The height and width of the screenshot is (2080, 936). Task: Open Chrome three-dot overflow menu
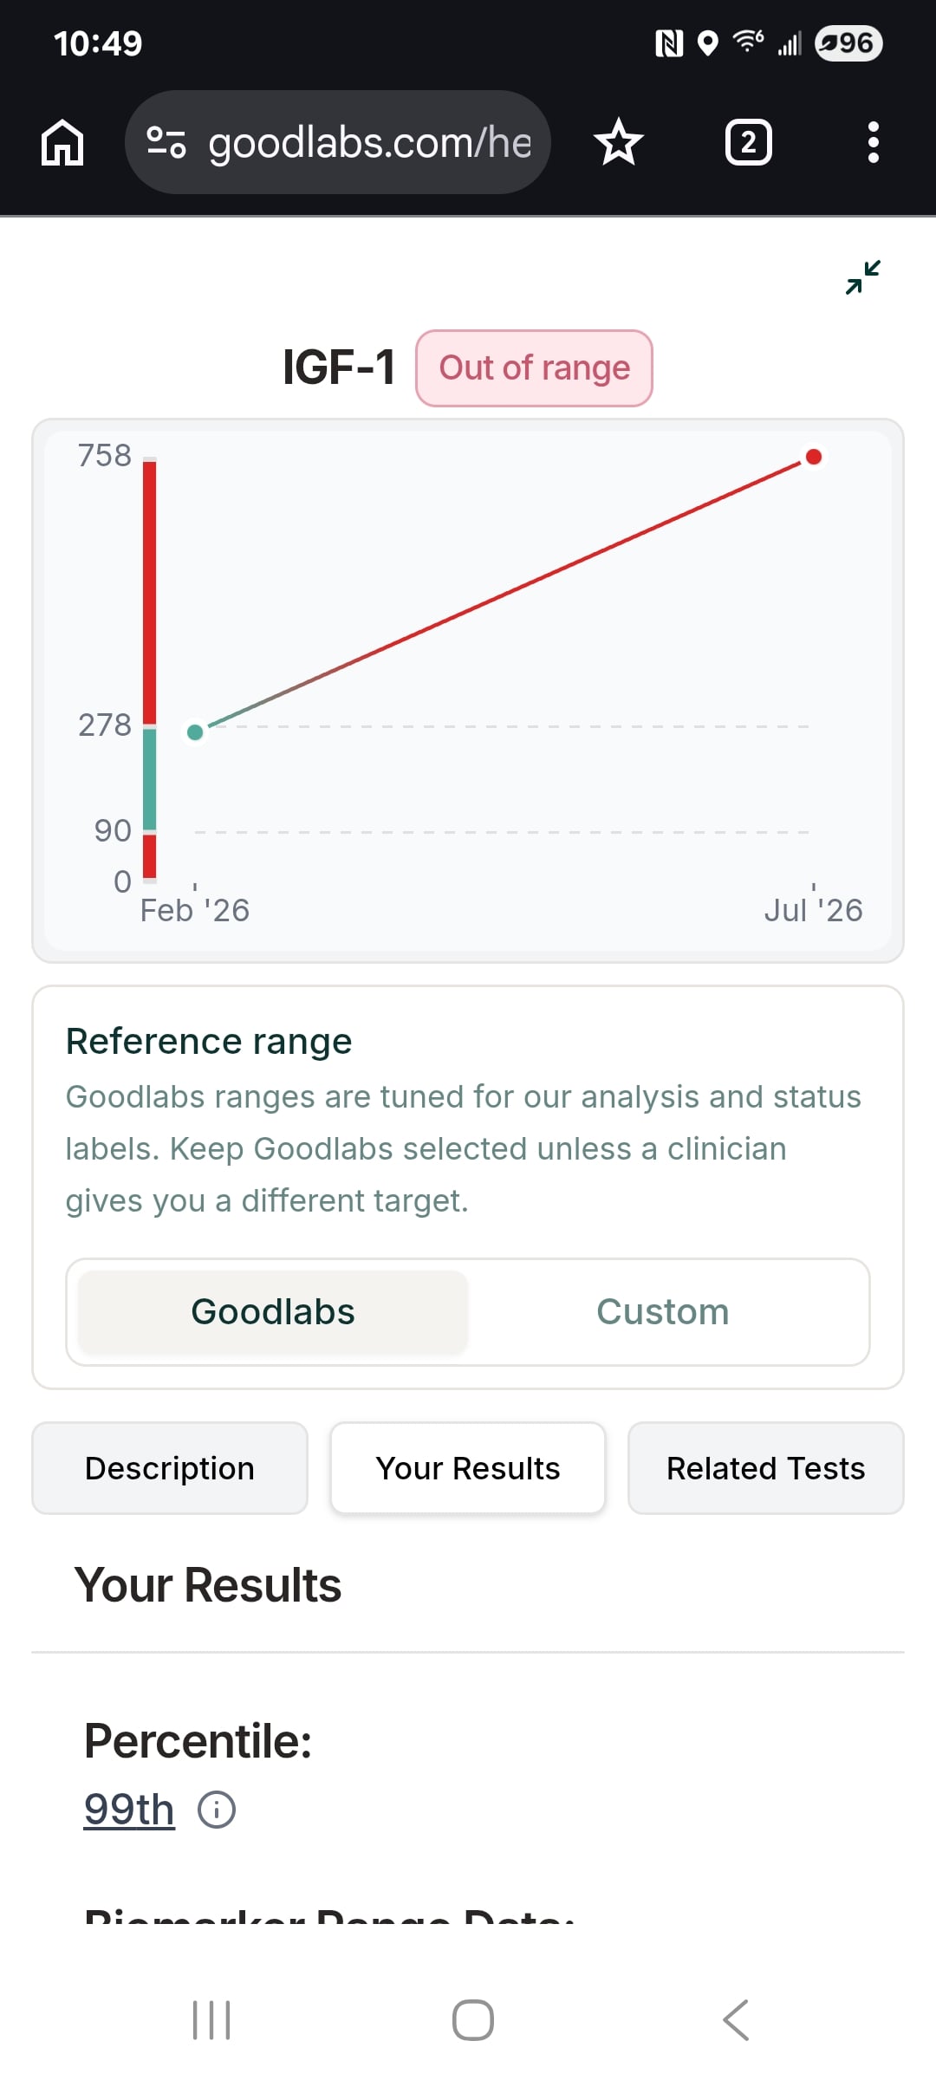point(873,142)
